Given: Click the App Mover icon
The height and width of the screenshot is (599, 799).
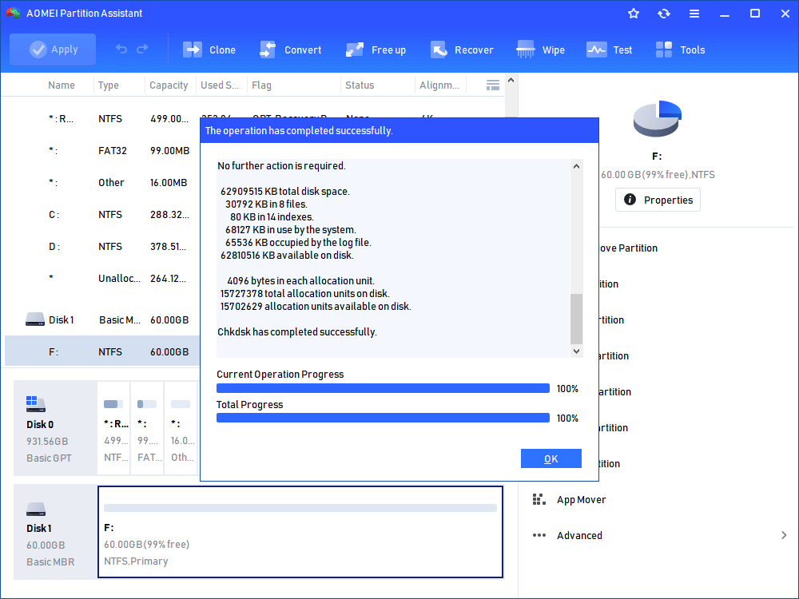Looking at the screenshot, I should (x=539, y=500).
